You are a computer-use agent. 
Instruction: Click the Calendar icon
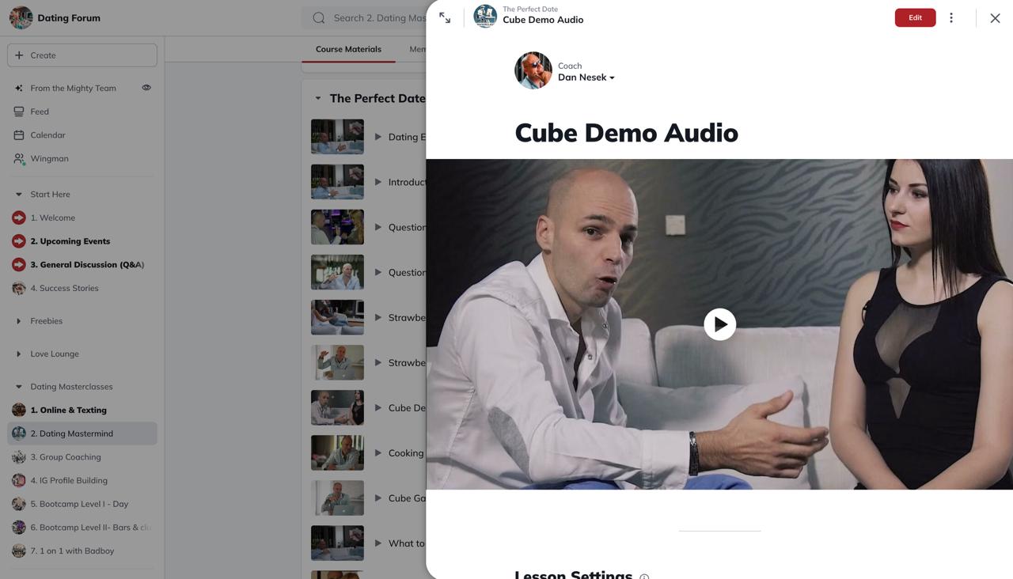(x=19, y=135)
